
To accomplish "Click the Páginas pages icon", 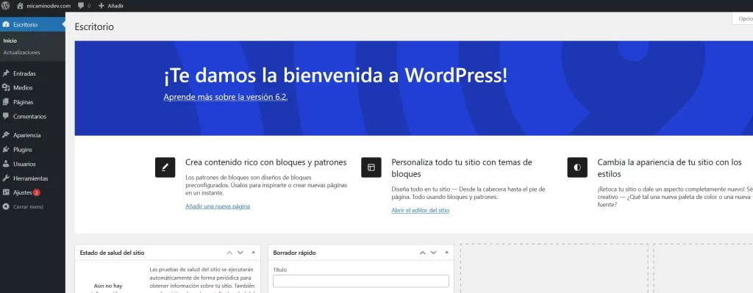I will tap(6, 102).
